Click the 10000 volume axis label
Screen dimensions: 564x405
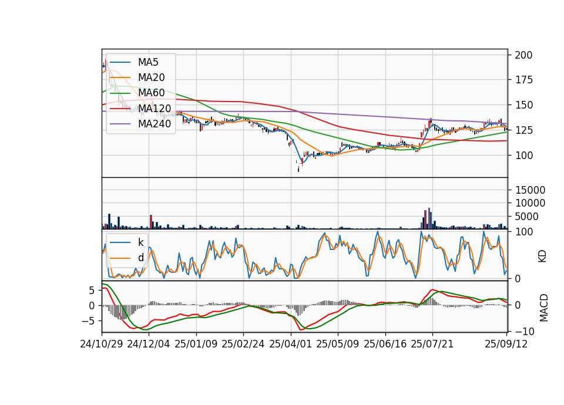(530, 204)
